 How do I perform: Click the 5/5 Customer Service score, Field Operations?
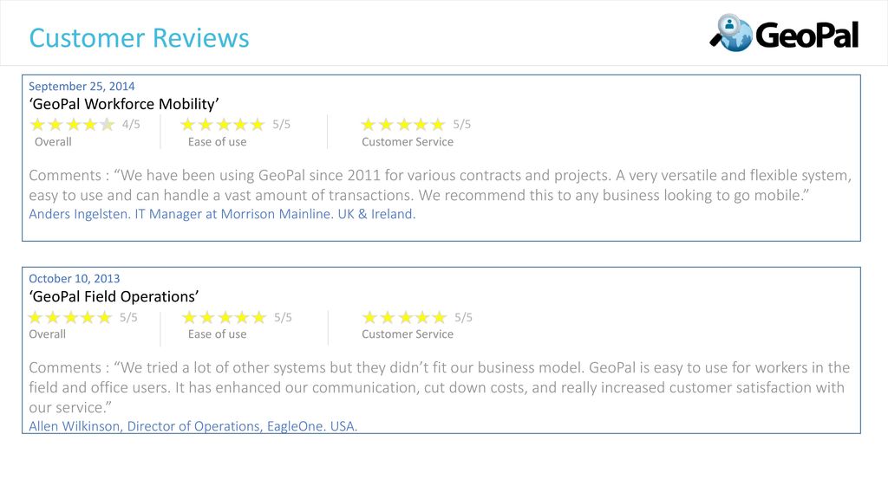[x=463, y=317]
